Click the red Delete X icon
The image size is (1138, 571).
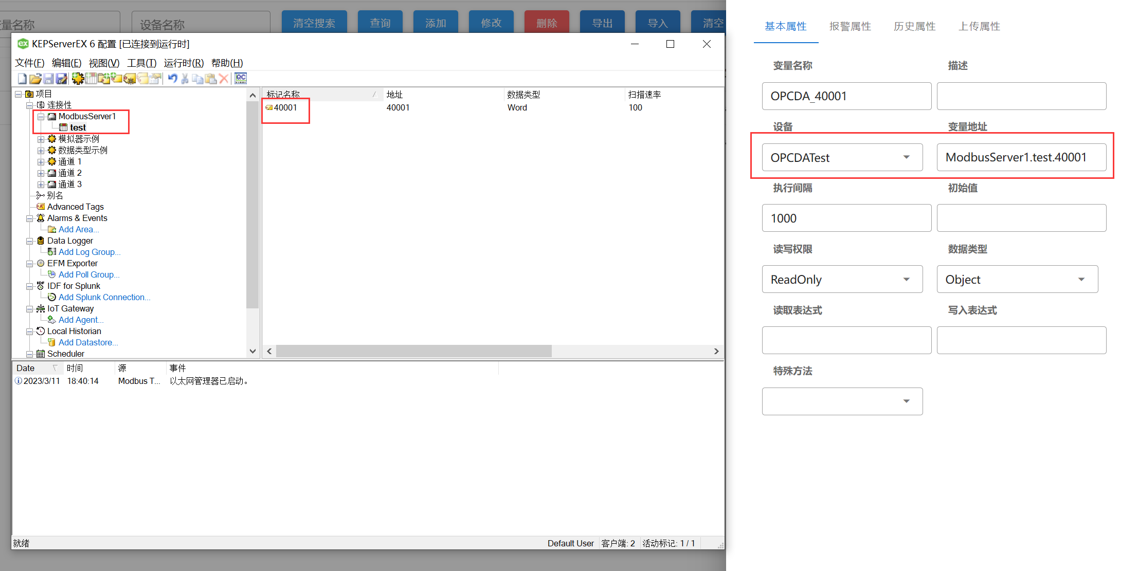pos(224,79)
